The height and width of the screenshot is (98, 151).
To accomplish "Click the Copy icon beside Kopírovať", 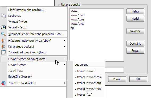I will (3, 16).
